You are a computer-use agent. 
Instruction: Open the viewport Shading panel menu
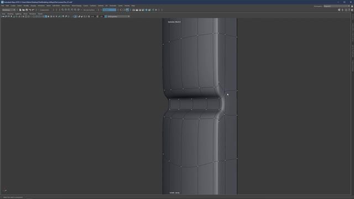tap(11, 14)
